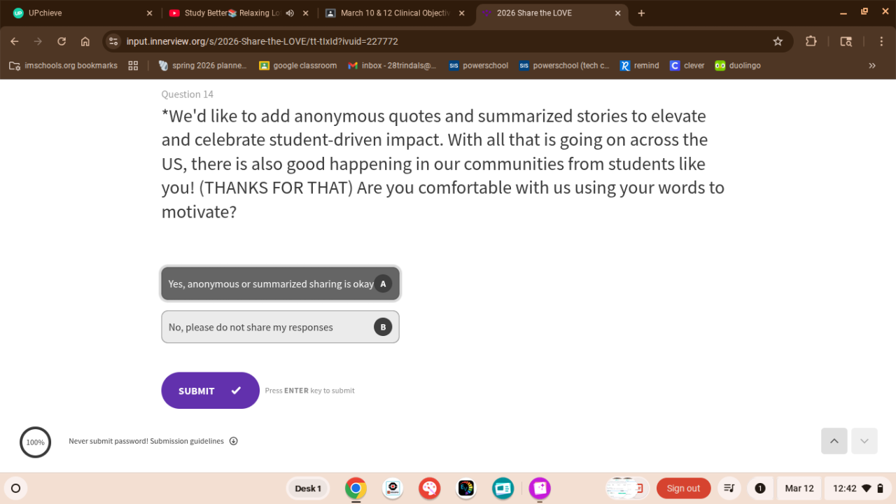Reload the current page
The width and height of the screenshot is (896, 504).
[x=62, y=41]
